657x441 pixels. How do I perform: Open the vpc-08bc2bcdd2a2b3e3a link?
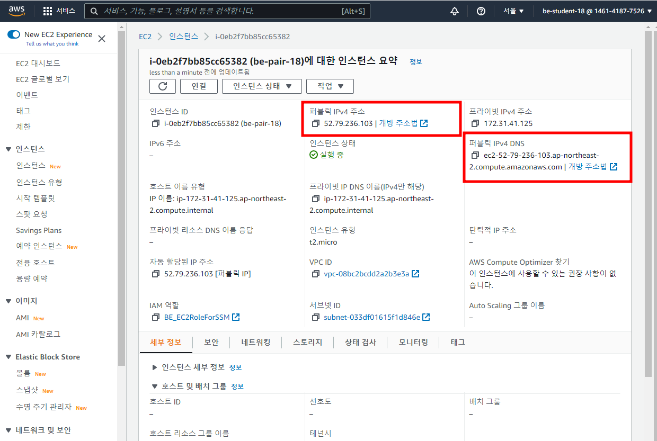coord(367,274)
